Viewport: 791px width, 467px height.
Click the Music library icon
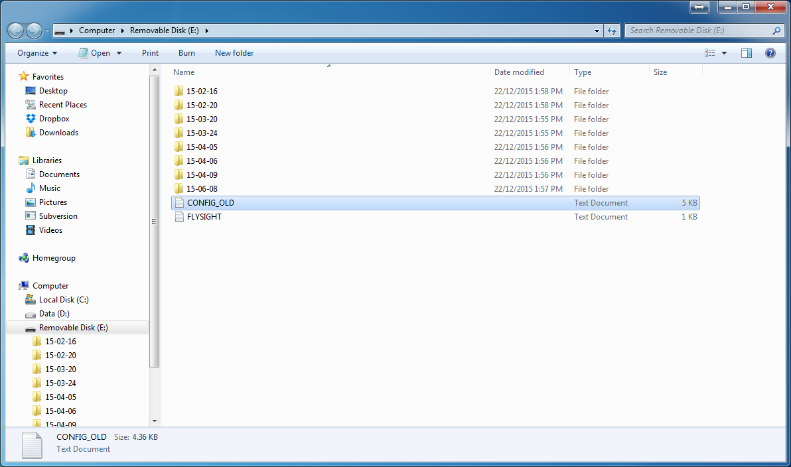coord(31,188)
